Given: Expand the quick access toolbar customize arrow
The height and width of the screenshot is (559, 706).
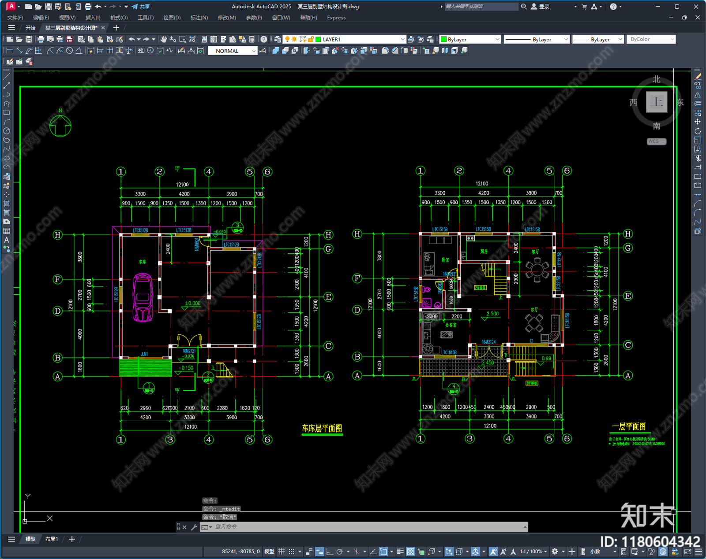Looking at the screenshot, I should tap(126, 7).
